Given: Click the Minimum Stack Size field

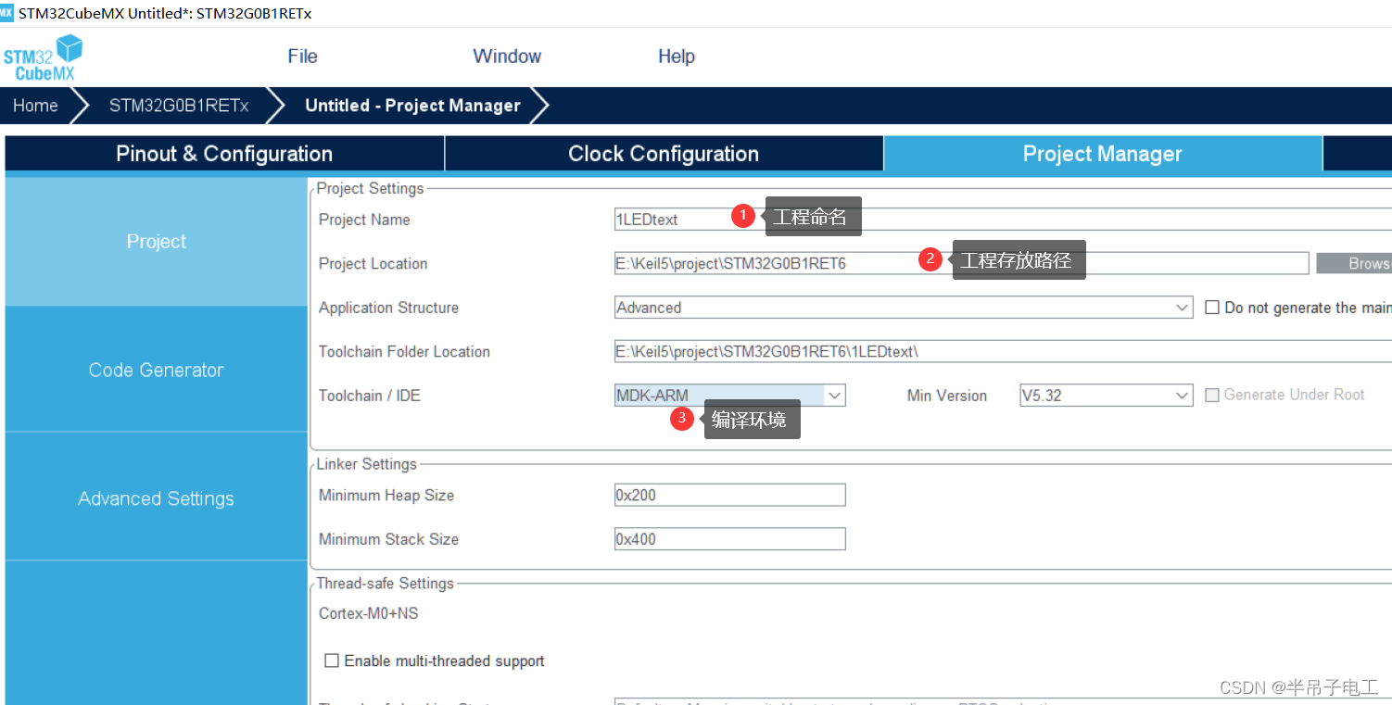Looking at the screenshot, I should 729,539.
